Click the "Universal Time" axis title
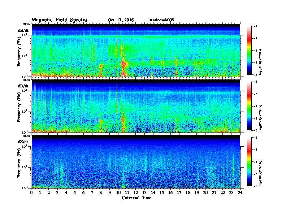286x221 pixels. click(x=136, y=198)
